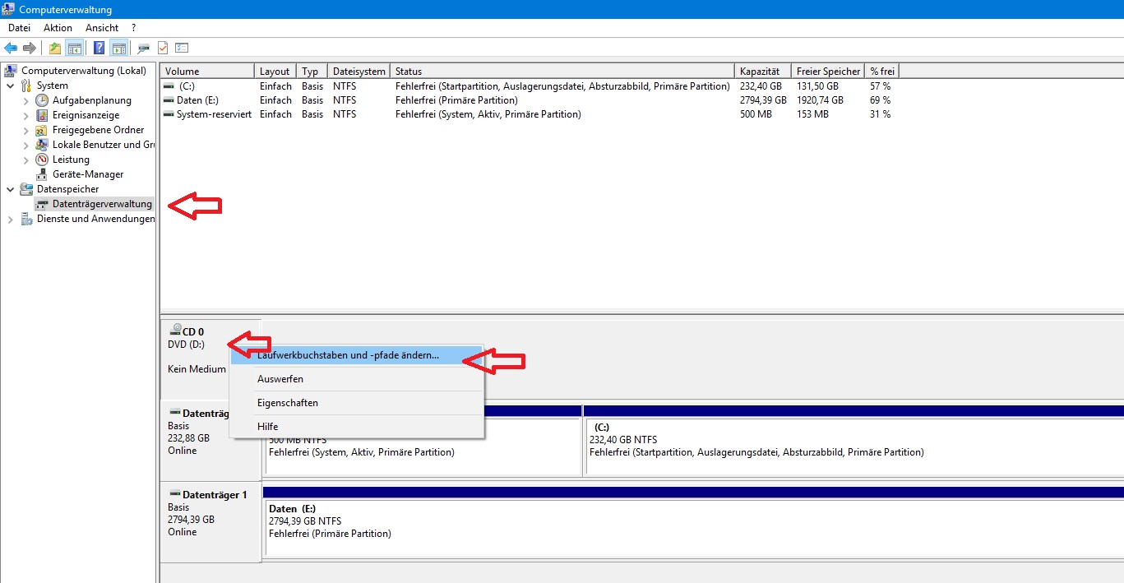This screenshot has width=1124, height=583.
Task: Open the Geräte-Manager icon in tree
Action: click(x=42, y=174)
